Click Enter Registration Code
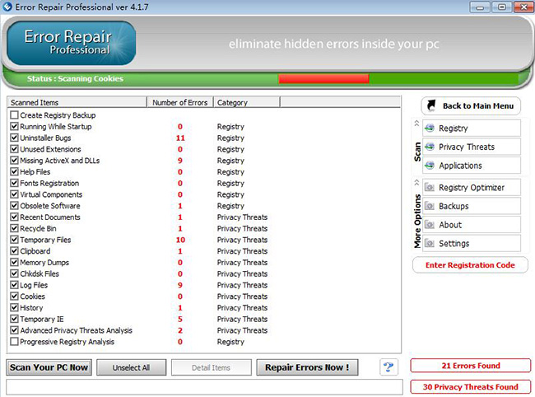The image size is (535, 397). [x=470, y=265]
